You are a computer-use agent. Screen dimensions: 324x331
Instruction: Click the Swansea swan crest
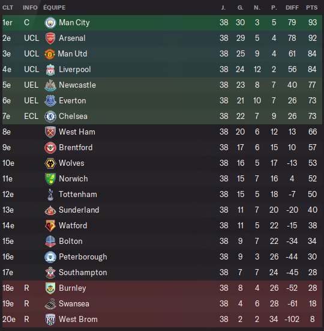(50, 304)
